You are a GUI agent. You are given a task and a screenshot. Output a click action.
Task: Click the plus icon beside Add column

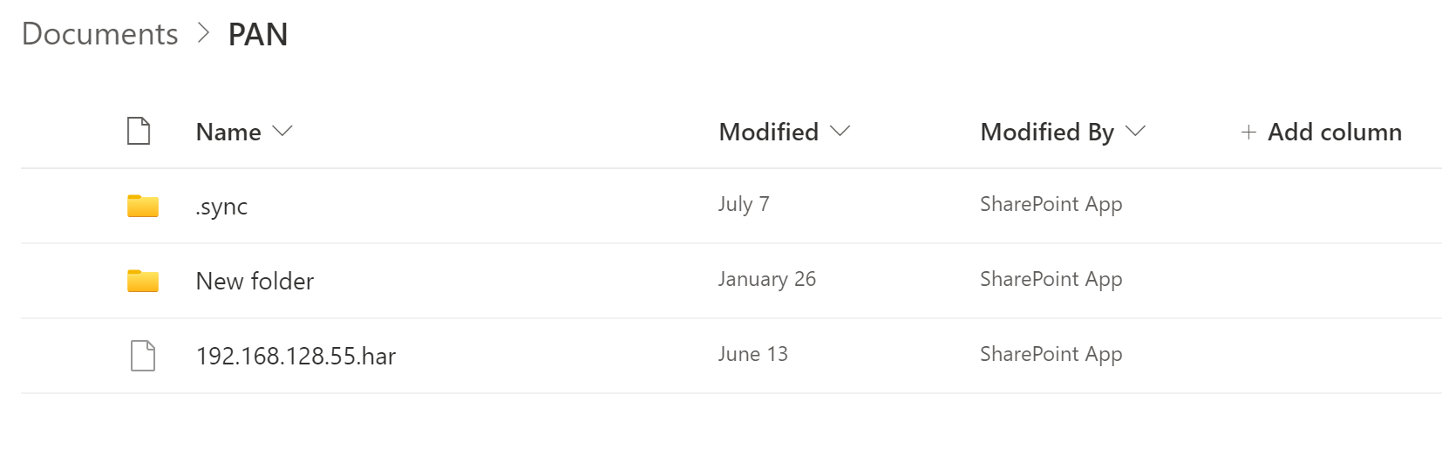[1248, 133]
